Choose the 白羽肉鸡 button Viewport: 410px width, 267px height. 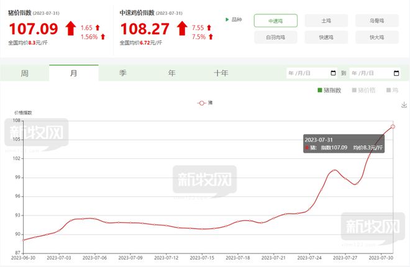[275, 37]
